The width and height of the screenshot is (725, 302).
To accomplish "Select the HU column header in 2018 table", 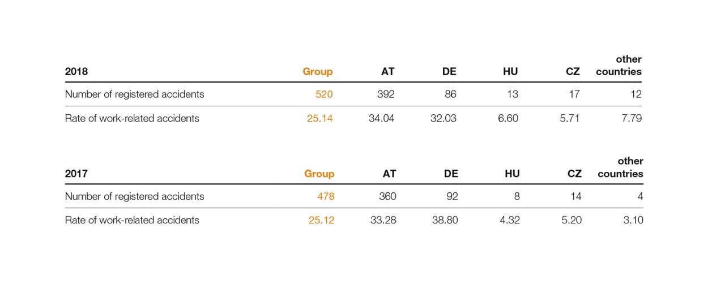I will [510, 72].
